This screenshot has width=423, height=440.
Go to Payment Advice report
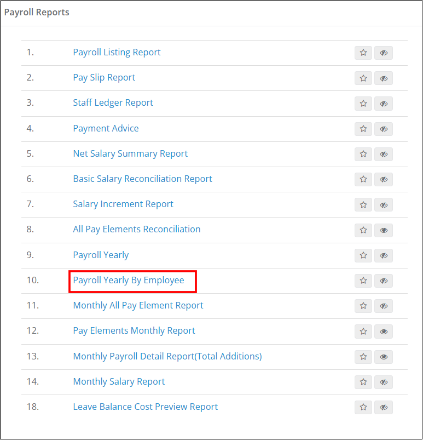pyautogui.click(x=106, y=129)
